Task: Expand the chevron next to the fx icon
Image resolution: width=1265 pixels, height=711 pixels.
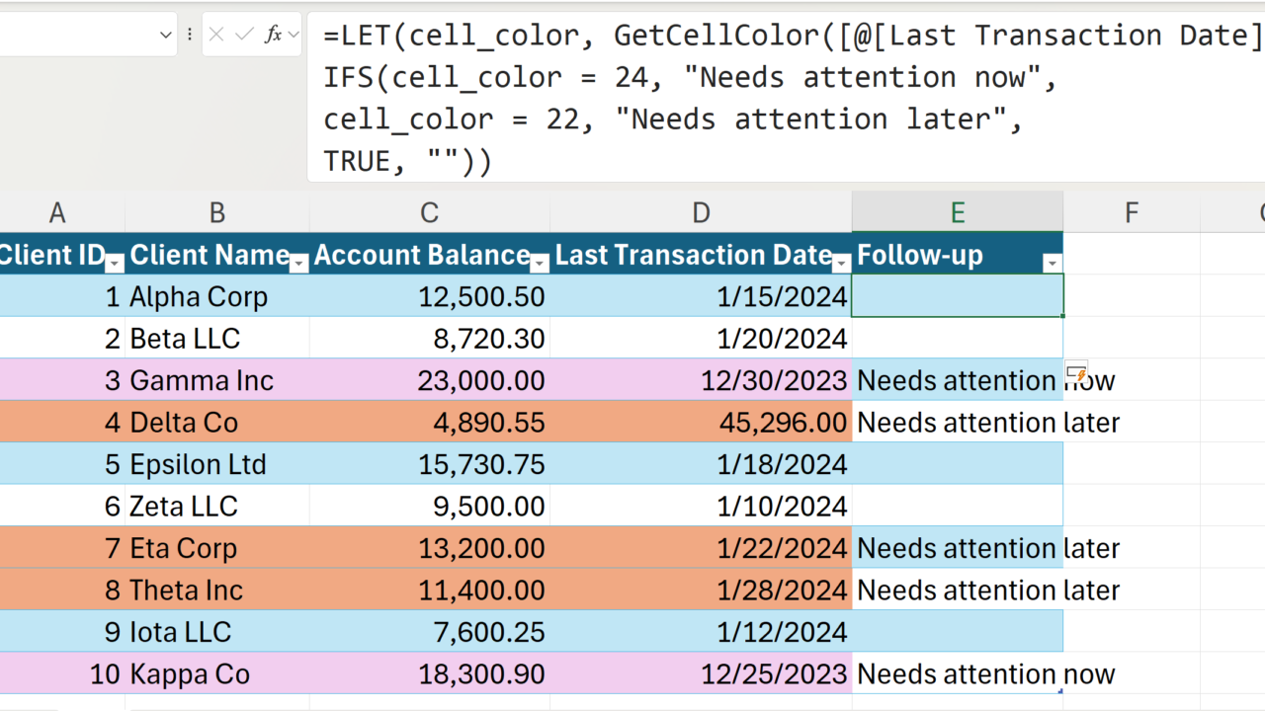Action: tap(294, 35)
